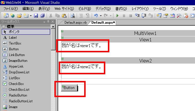Click the Undo arrow icon
Viewport: 195px width, 111px height.
96,16
